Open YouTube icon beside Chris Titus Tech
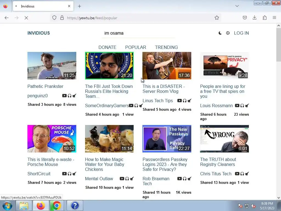This screenshot has width=281, height=211. click(237, 174)
